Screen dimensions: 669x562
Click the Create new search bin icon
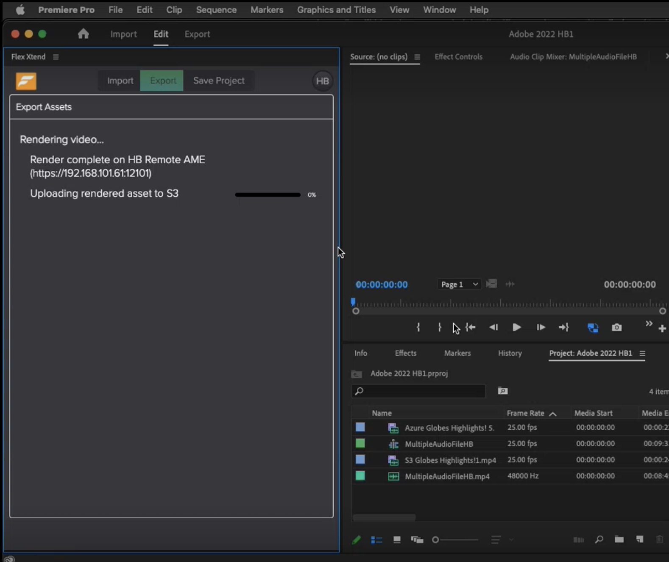click(503, 391)
